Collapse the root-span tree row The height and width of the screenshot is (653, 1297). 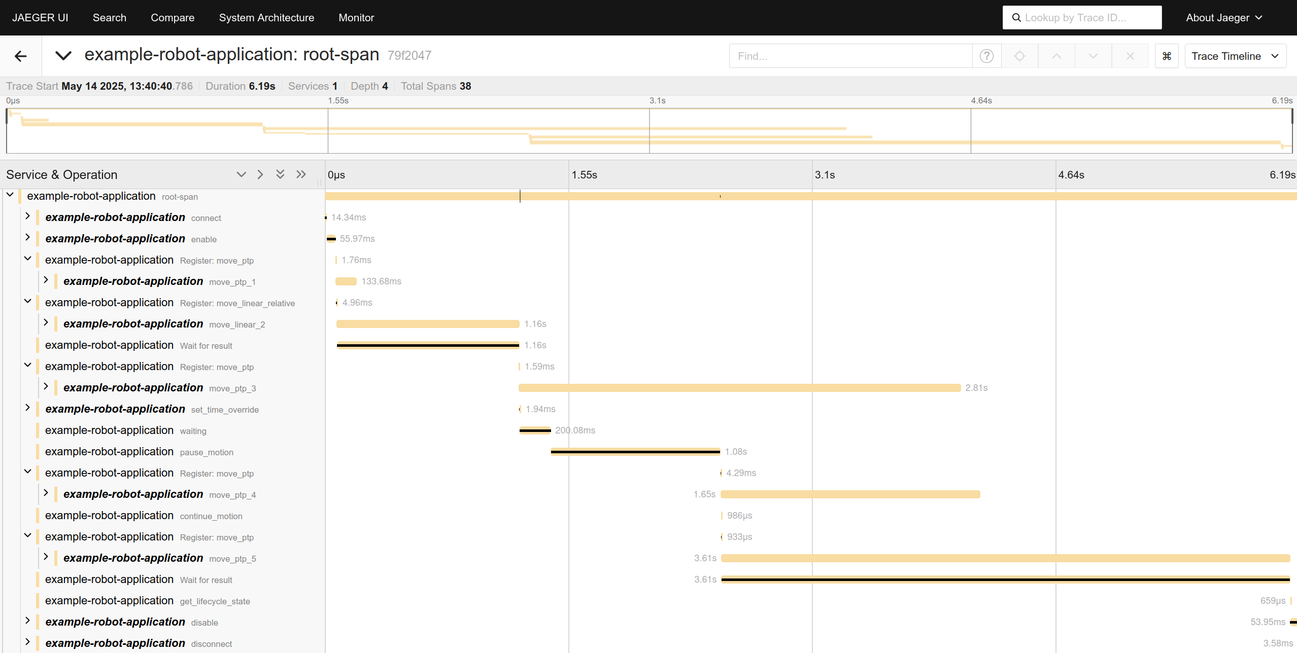10,195
